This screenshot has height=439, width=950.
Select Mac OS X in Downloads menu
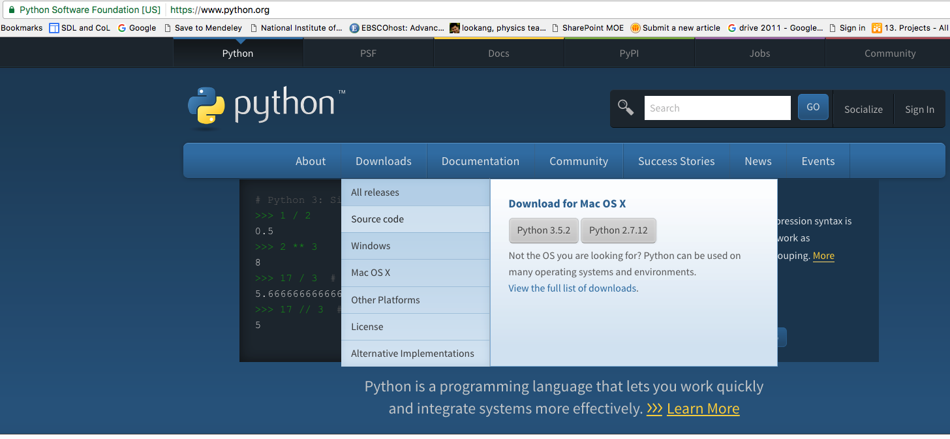(416, 273)
